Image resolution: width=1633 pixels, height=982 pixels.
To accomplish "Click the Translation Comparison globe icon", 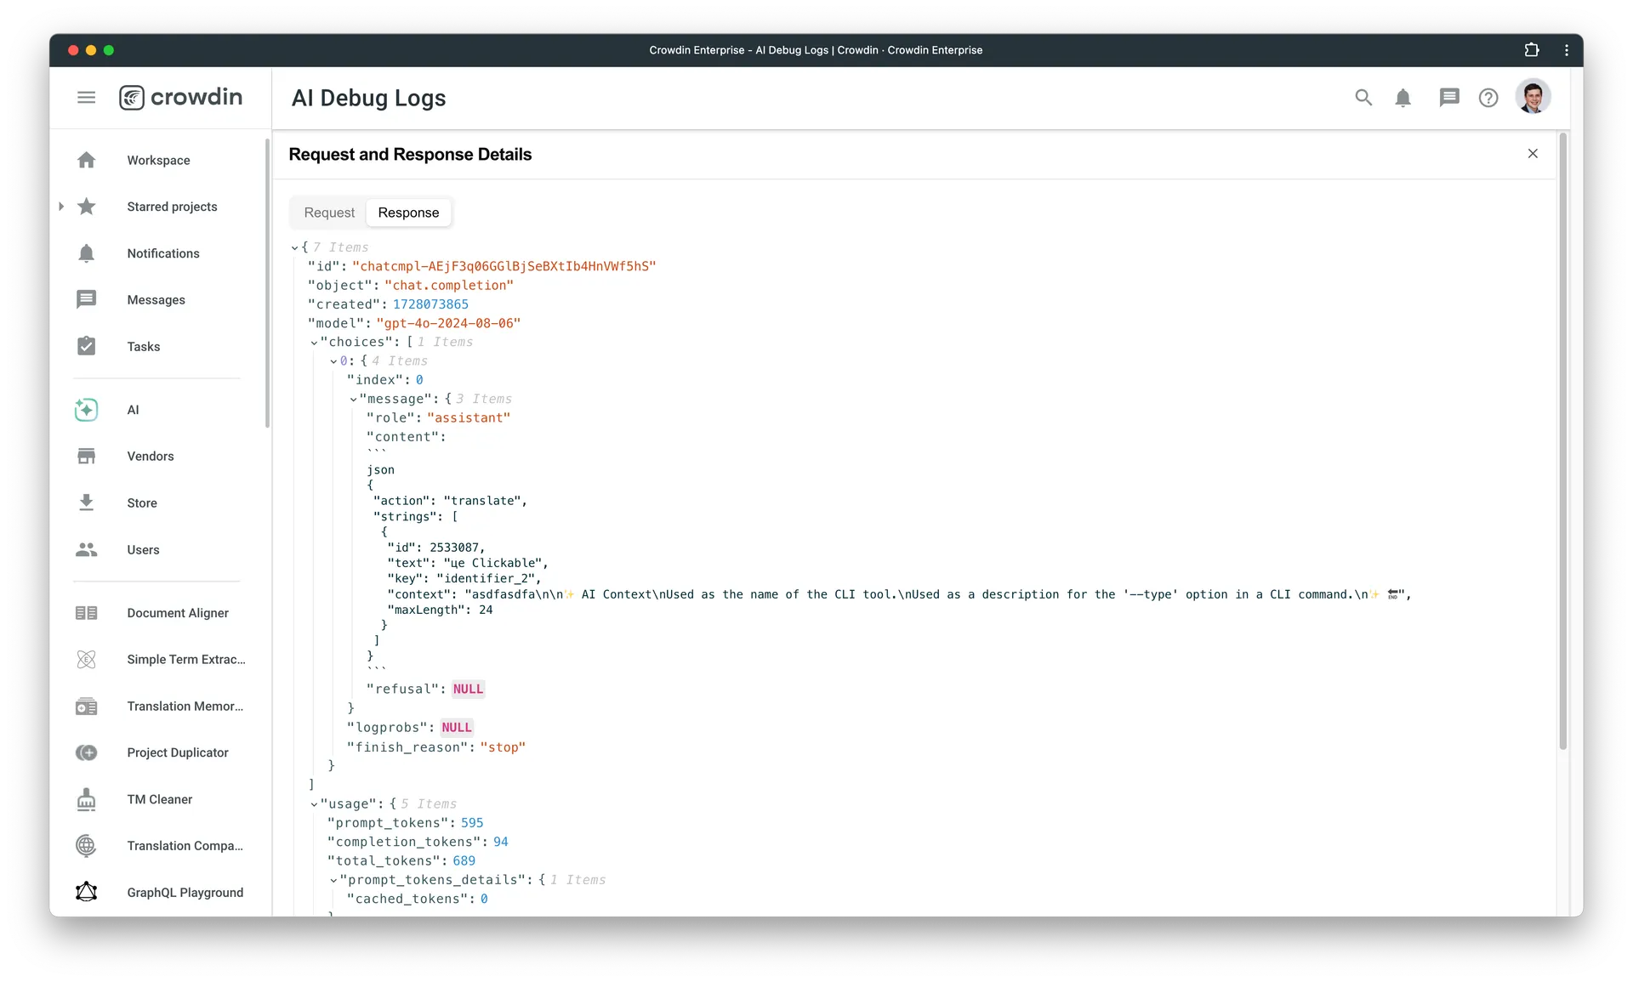I will 86,845.
